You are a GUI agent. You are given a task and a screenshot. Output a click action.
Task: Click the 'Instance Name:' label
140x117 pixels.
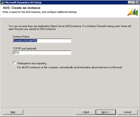(21, 36)
